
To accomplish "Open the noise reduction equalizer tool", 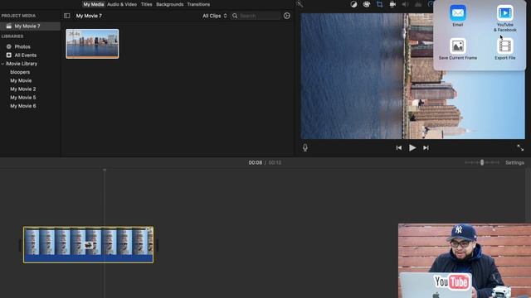I will (418, 4).
